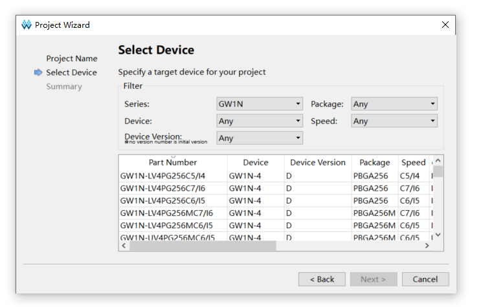
Task: Go to Project Name step in sidebar
Action: 72,59
